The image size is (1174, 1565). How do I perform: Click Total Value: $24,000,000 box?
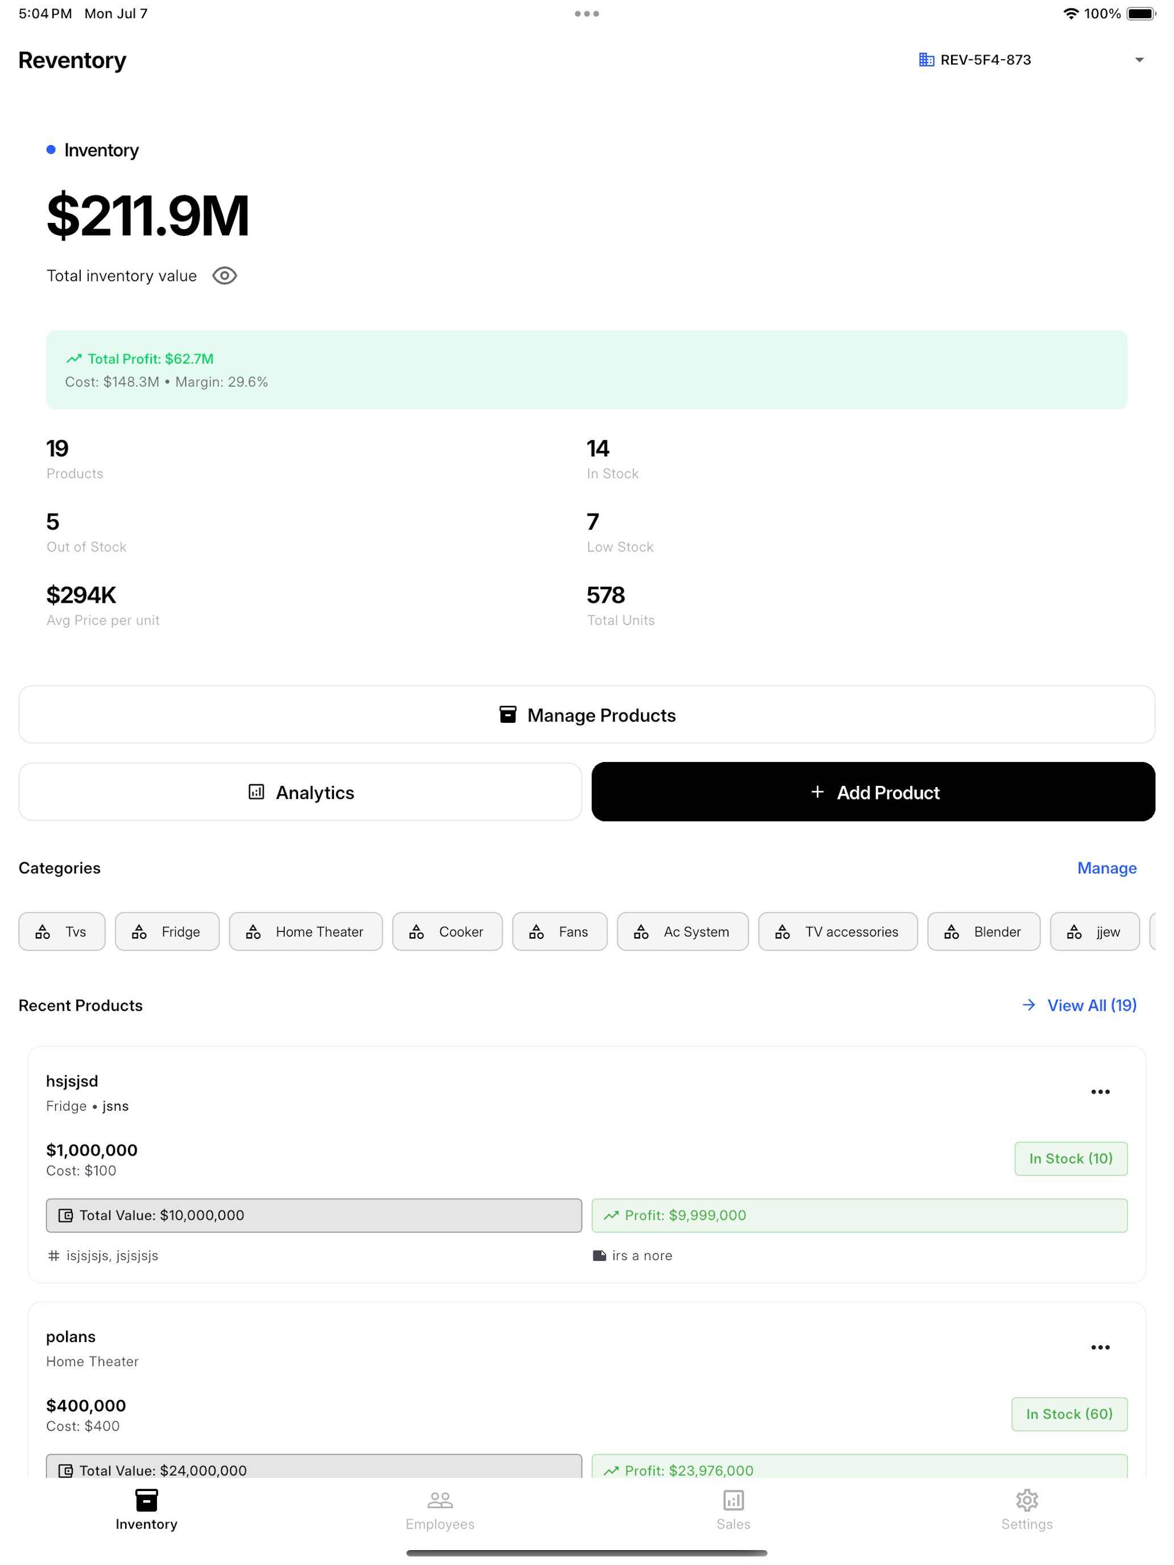(x=314, y=1466)
